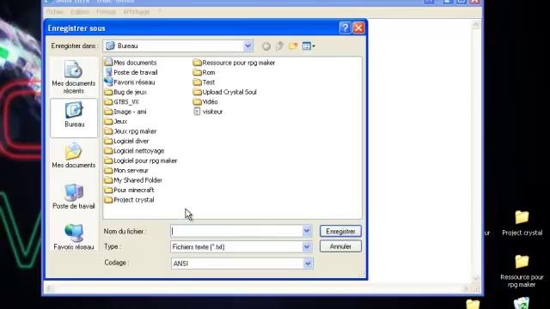Select Favoris réseau in file list
The height and width of the screenshot is (309, 550).
pyautogui.click(x=130, y=82)
